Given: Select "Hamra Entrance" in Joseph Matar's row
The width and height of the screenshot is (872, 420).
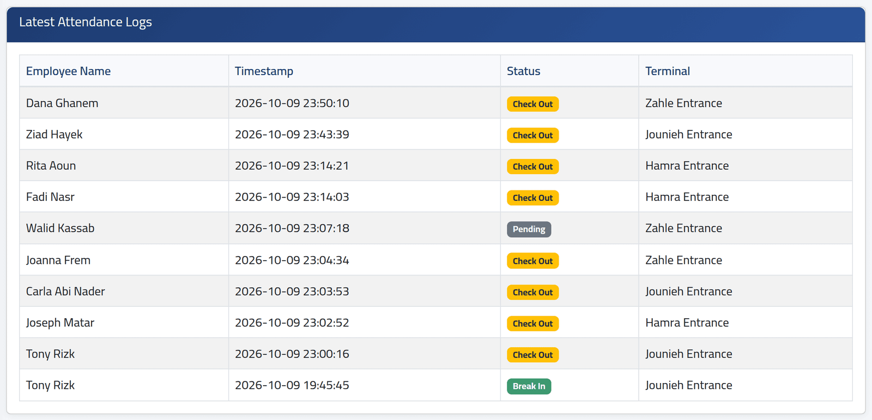Looking at the screenshot, I should [687, 323].
